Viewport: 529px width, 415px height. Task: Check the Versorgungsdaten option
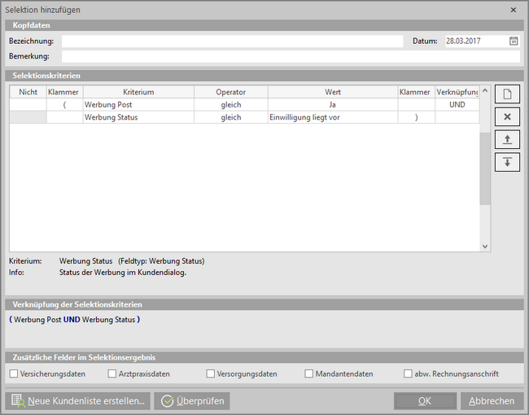point(211,374)
